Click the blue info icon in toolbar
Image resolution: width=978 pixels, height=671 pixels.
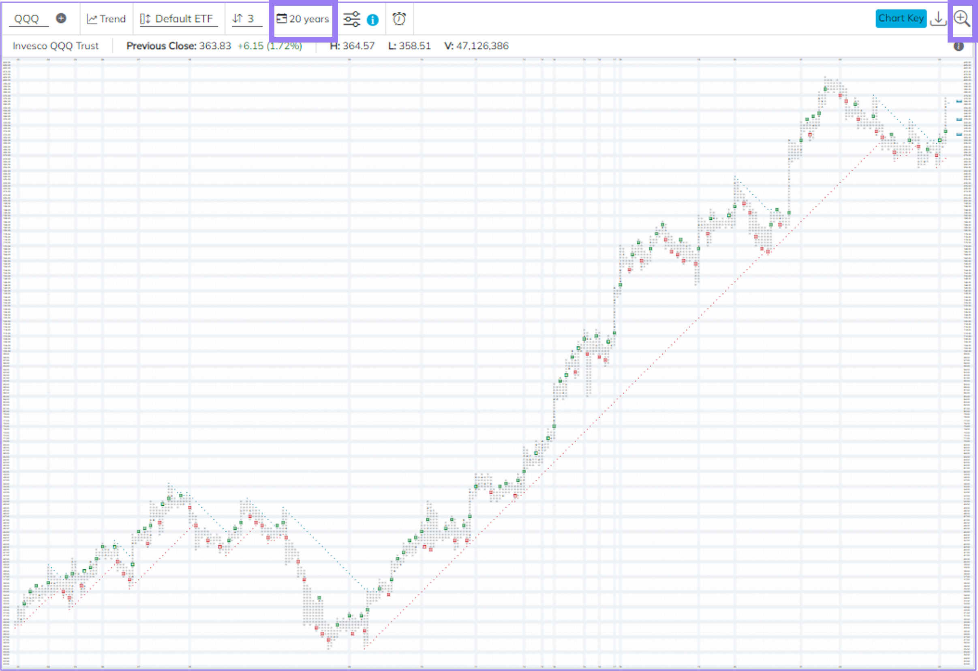(x=372, y=20)
